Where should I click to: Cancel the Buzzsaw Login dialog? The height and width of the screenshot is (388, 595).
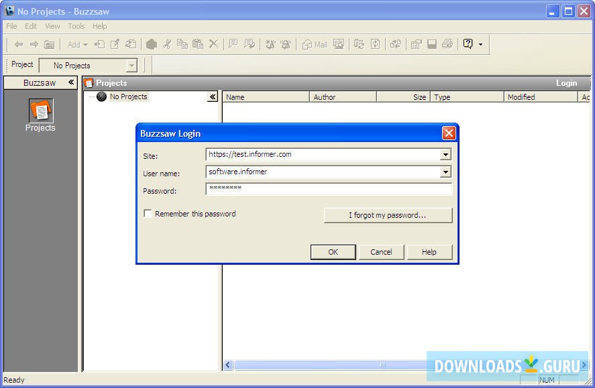pos(382,252)
